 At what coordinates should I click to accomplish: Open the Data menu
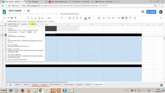[x=37, y=14]
